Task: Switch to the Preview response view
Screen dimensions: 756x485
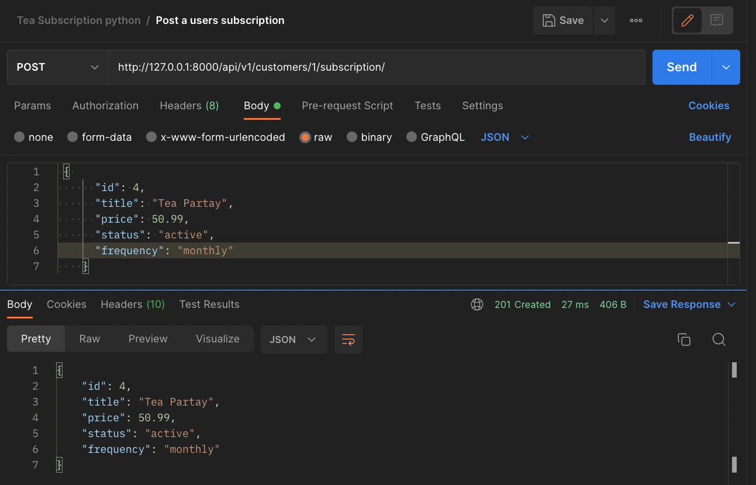Action: 148,339
